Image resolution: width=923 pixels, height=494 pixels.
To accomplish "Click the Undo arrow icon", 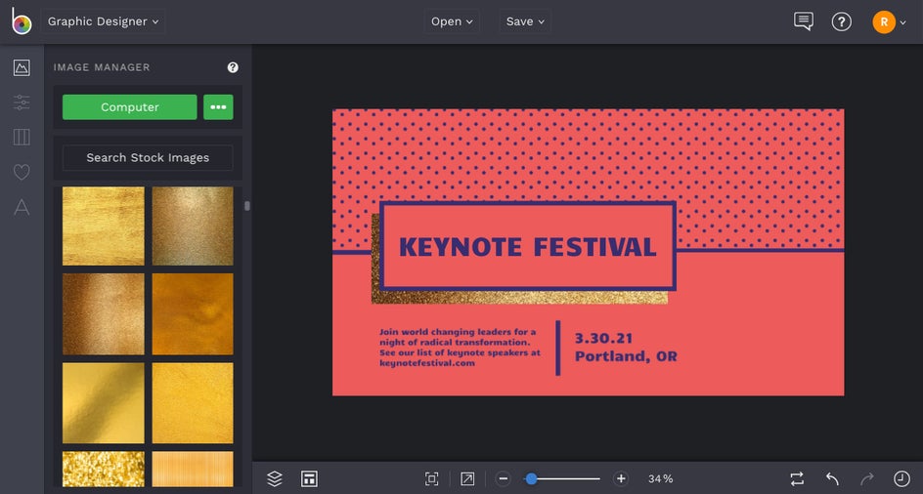I will point(832,478).
